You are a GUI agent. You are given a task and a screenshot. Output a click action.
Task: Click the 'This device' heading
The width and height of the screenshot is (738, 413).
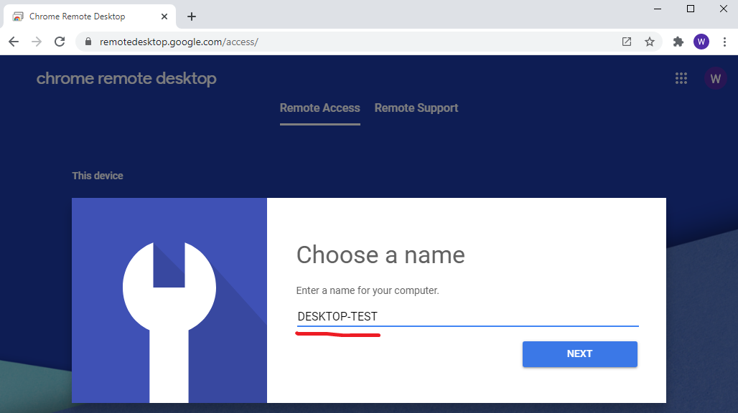point(98,176)
